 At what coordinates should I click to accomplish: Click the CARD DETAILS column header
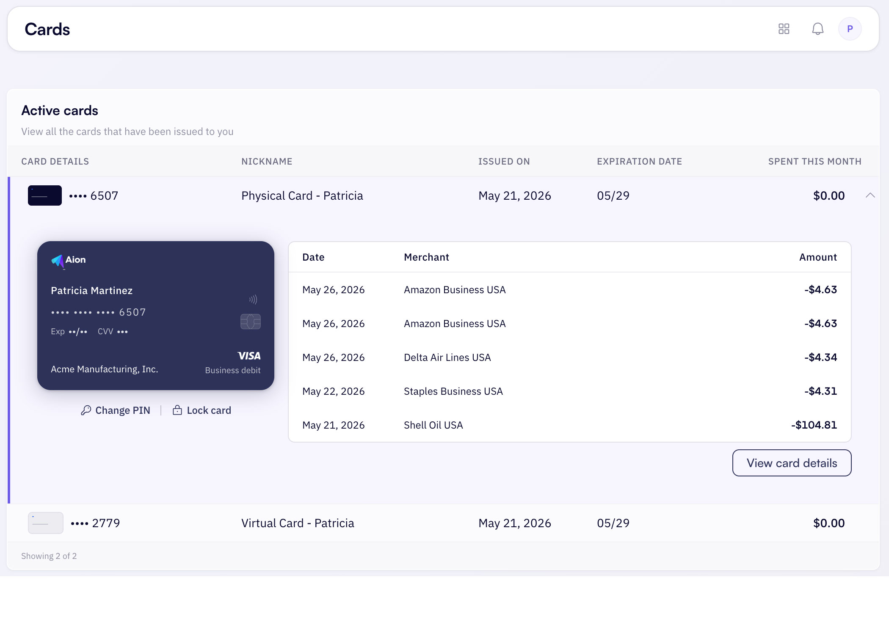pyautogui.click(x=55, y=161)
